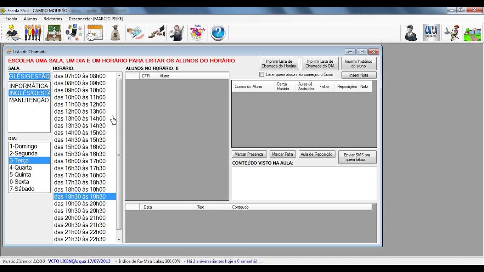
Task: Select INFORMÁTICA in the Sala list
Action: point(29,86)
